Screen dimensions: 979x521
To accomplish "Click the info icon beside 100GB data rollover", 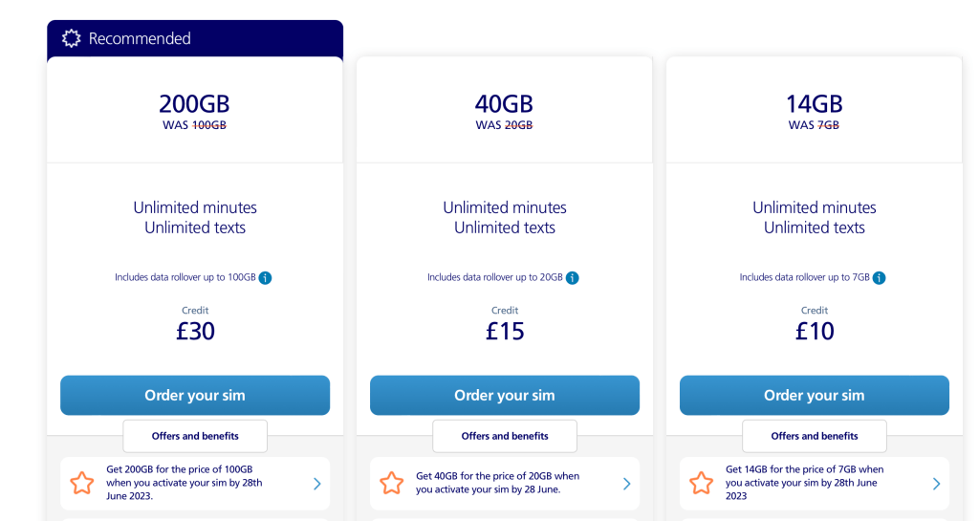I will 266,278.
